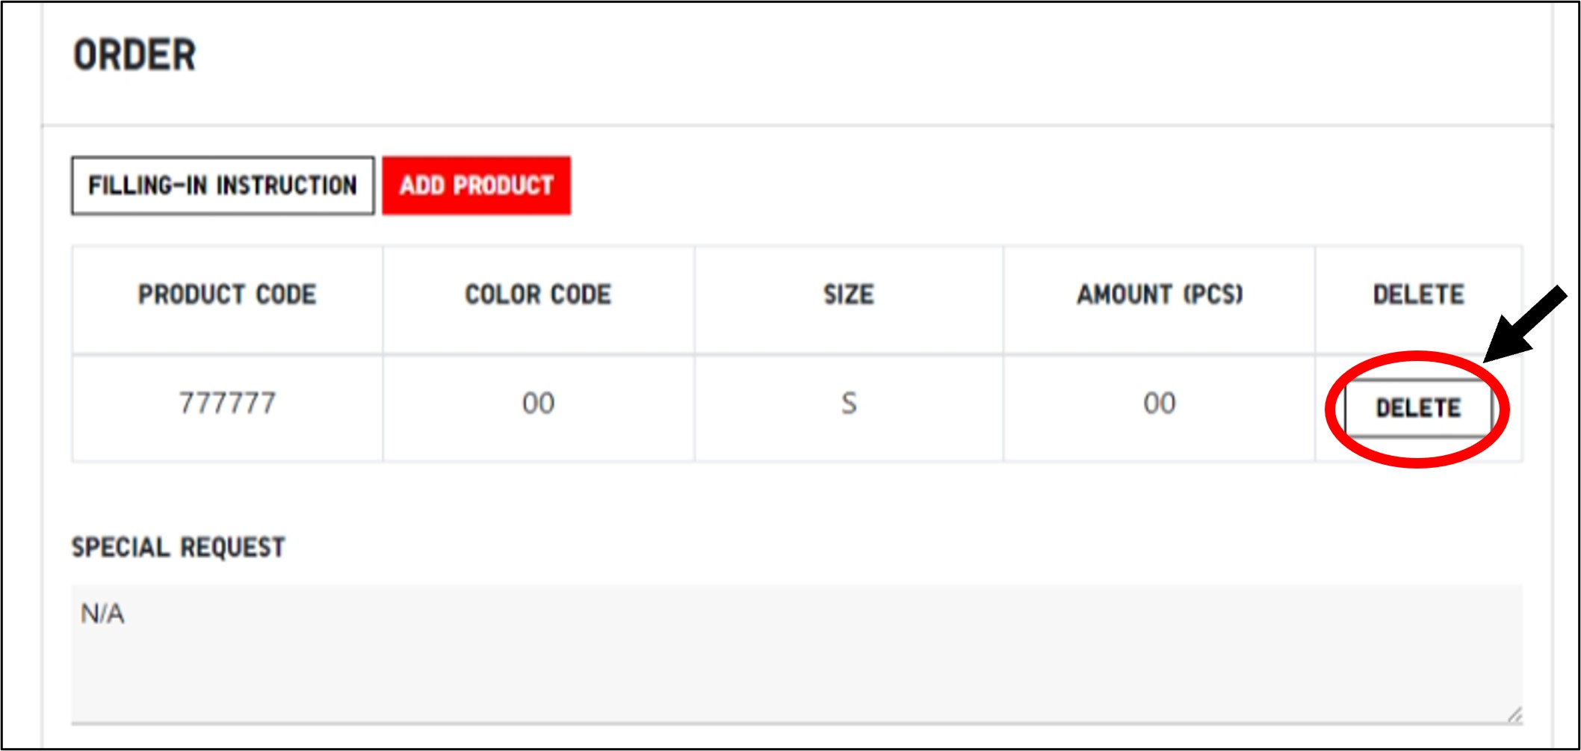Click the DELETE column header
This screenshot has height=751, width=1581.
tap(1418, 294)
